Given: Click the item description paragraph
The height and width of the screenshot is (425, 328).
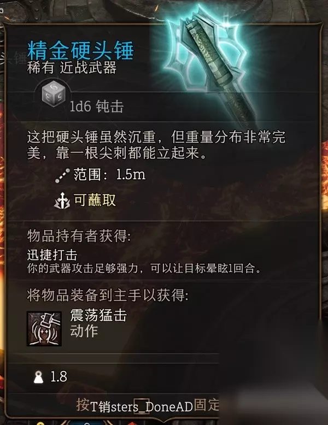Looking at the screenshot, I should point(156,145).
